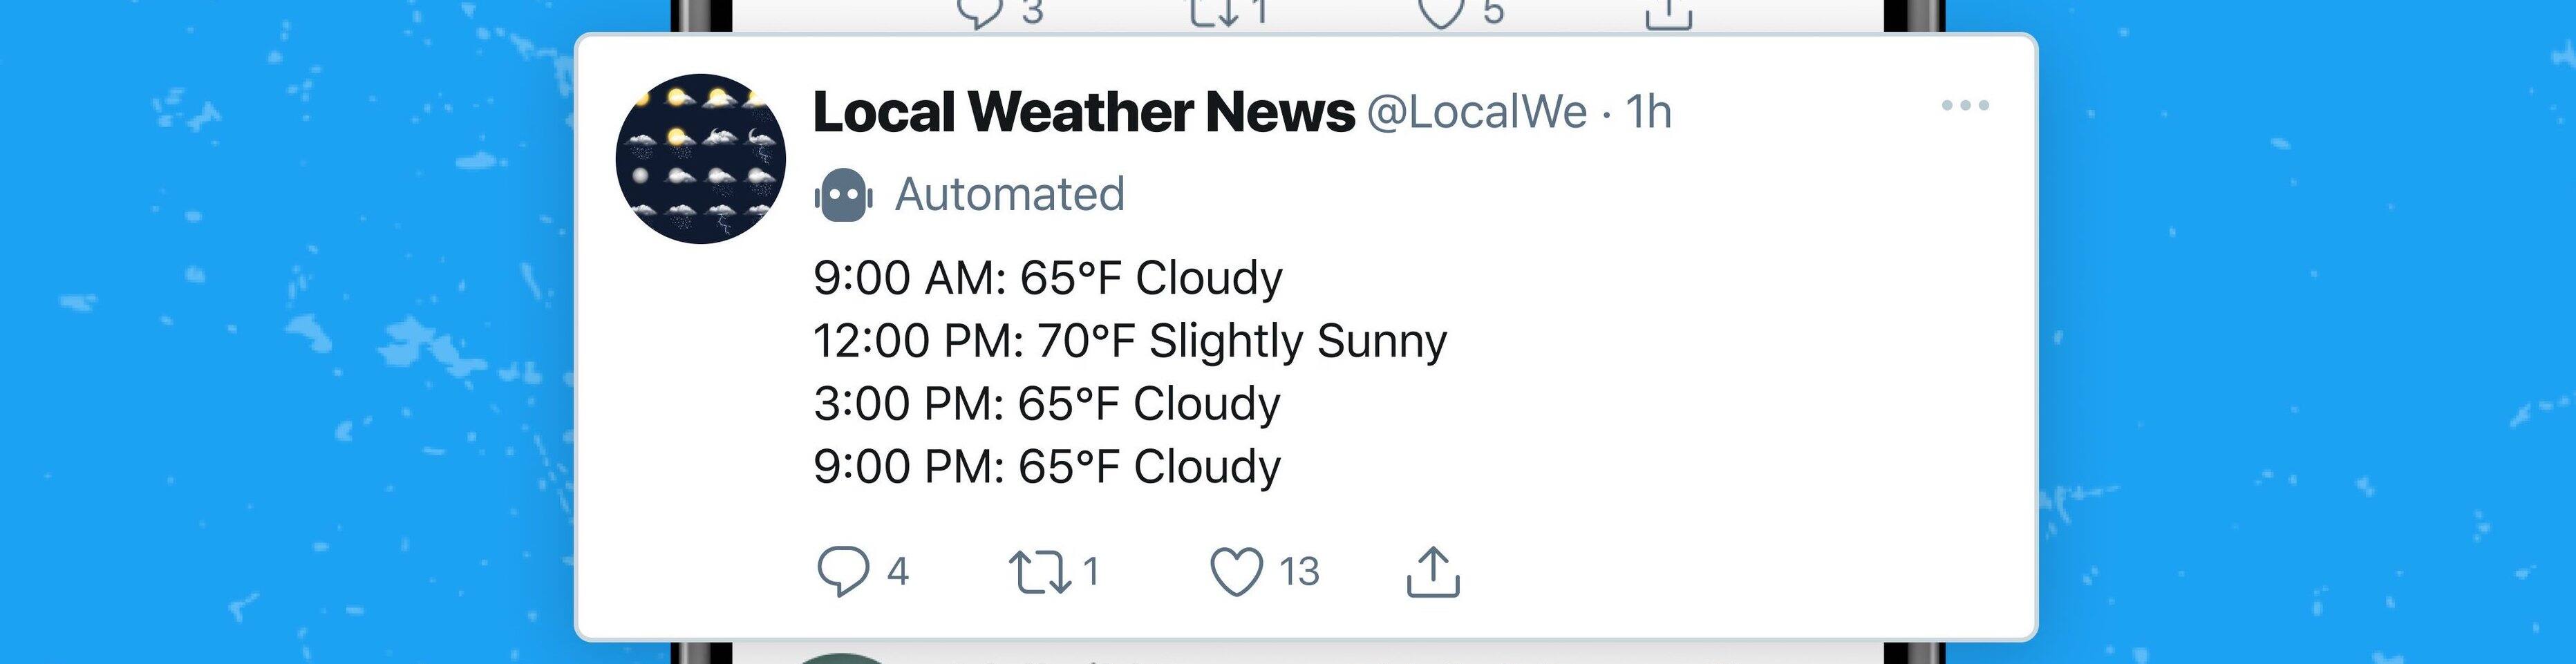The width and height of the screenshot is (2576, 664).
Task: Click the Automated label text
Action: click(x=1009, y=194)
